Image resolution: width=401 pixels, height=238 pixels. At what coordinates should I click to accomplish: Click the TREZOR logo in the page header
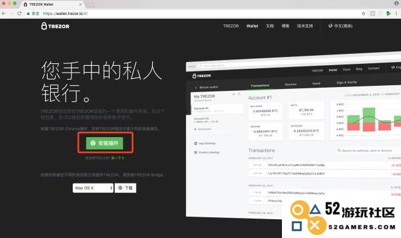coord(55,26)
